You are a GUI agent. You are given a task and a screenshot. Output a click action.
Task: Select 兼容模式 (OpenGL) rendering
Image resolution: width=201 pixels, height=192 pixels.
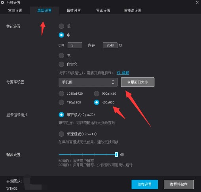(61, 115)
